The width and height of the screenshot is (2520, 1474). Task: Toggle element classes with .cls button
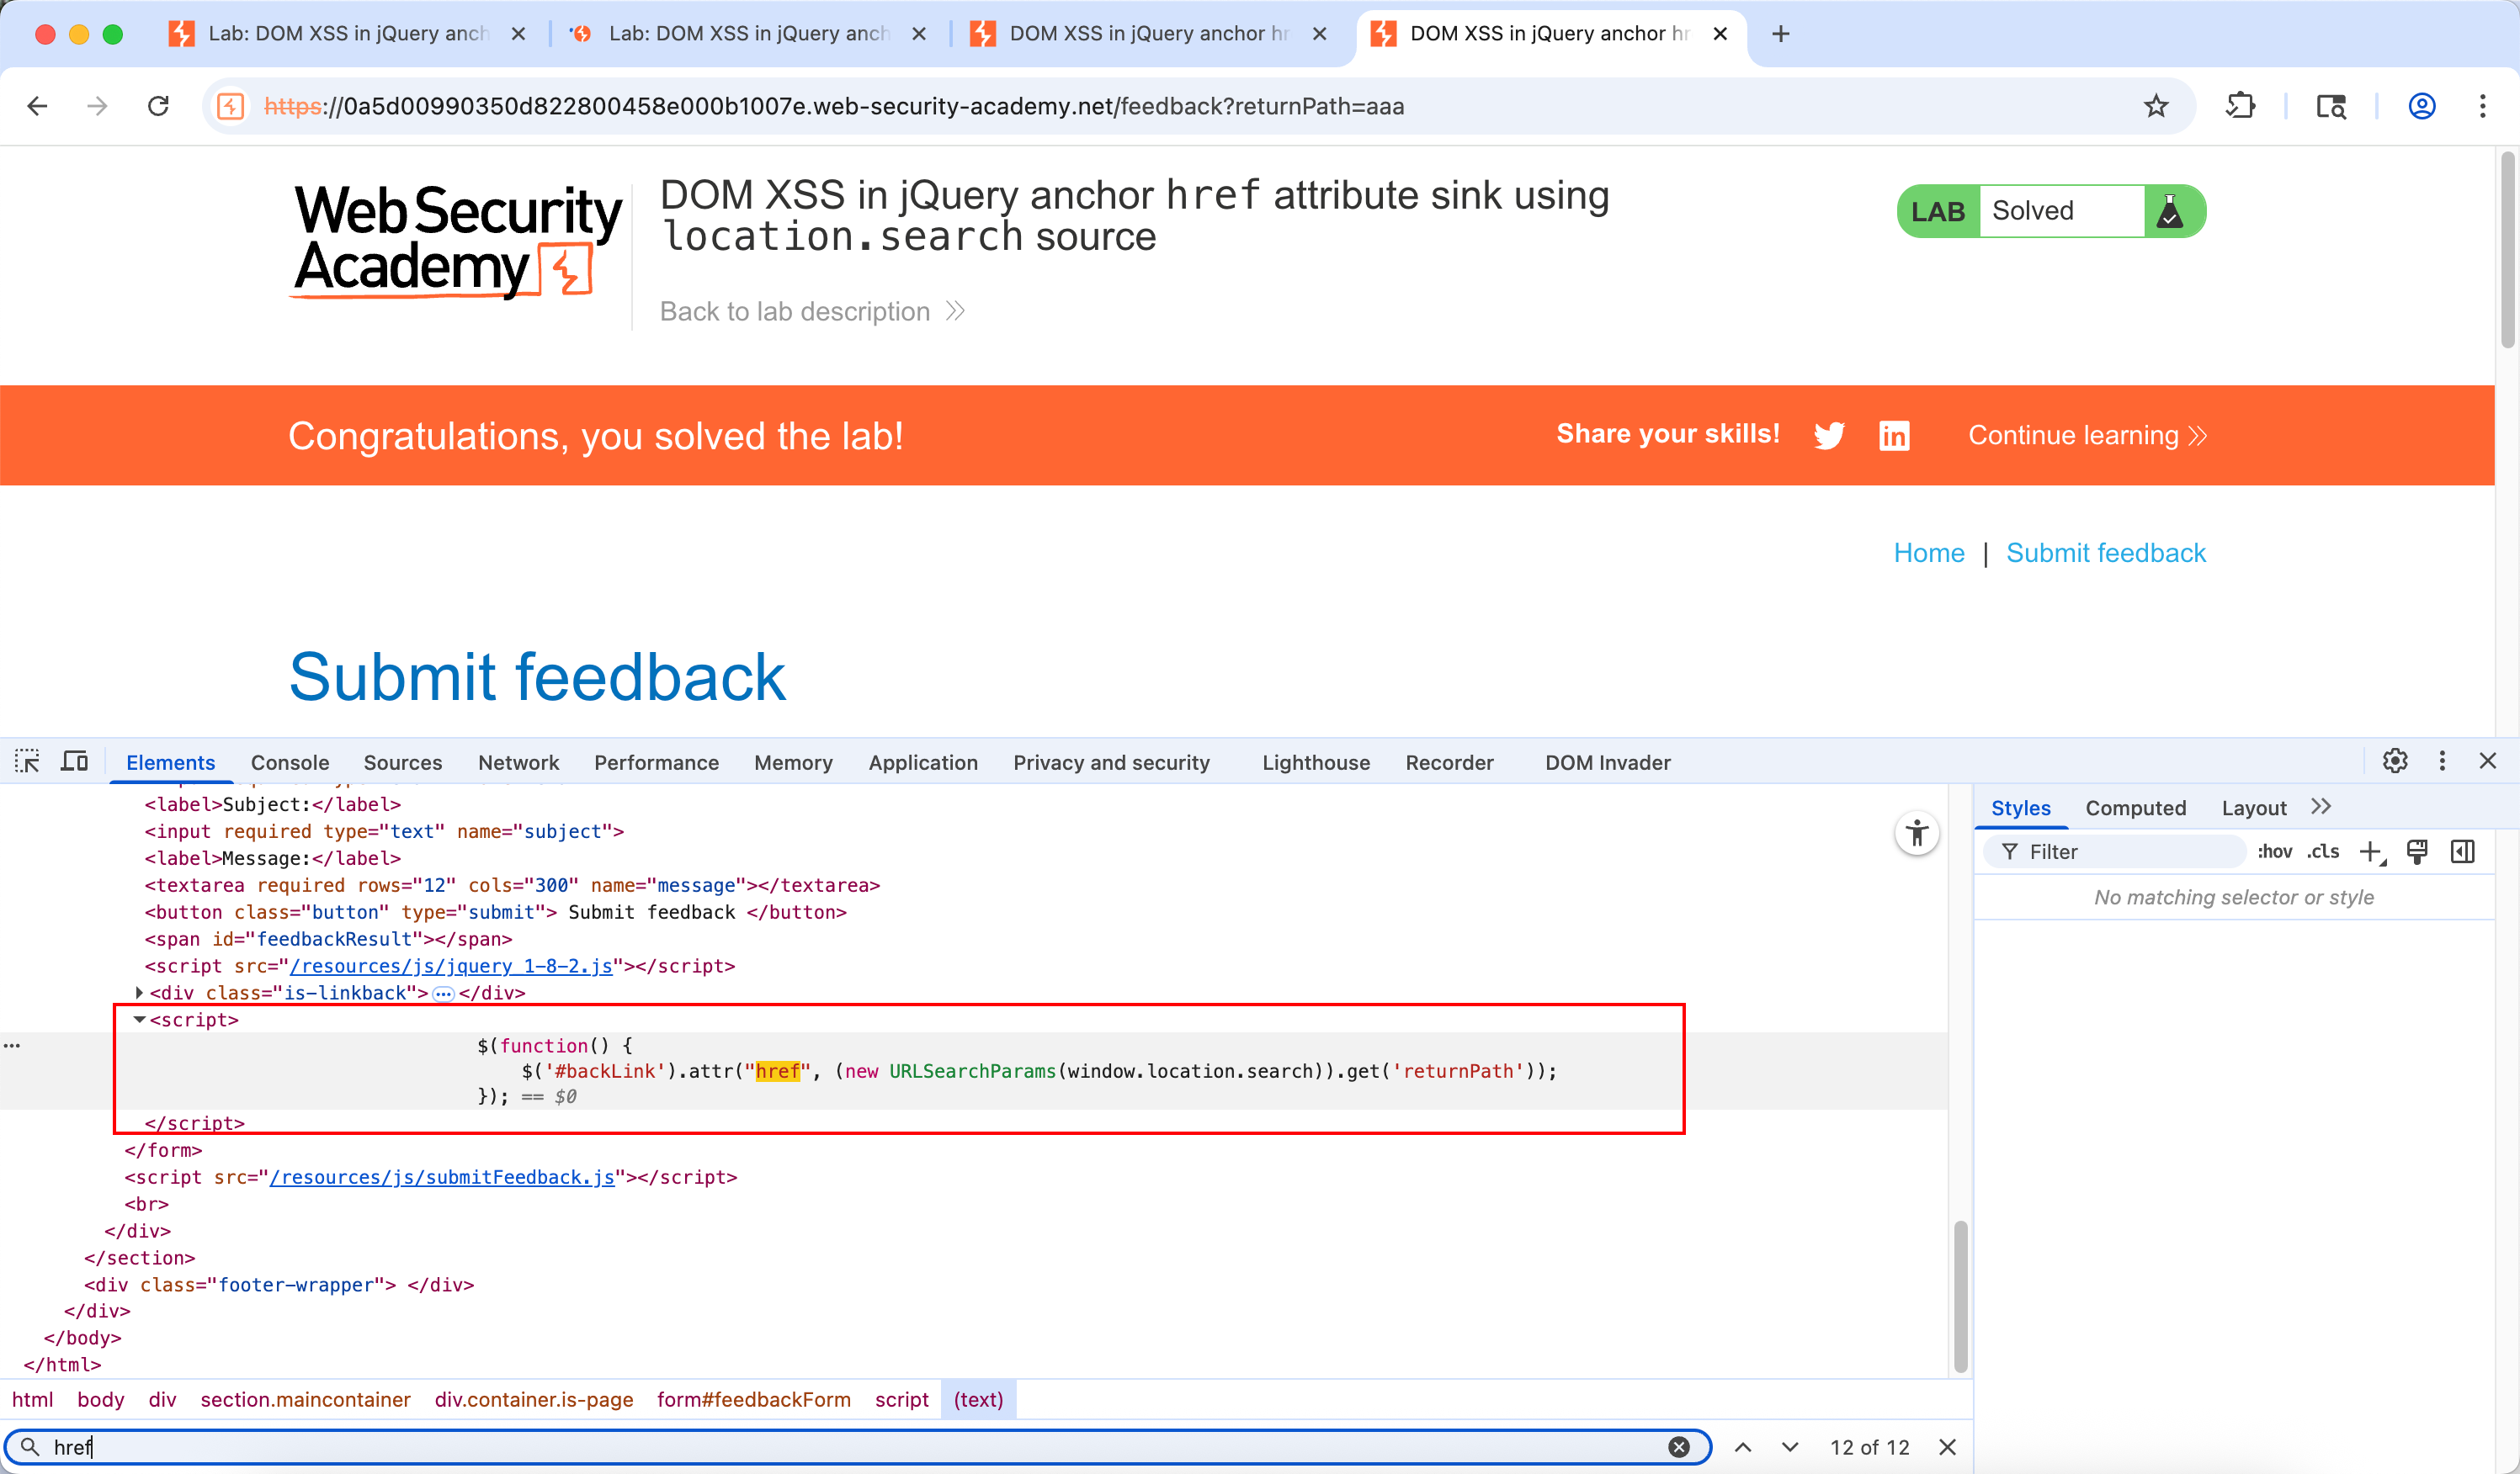pos(2323,852)
